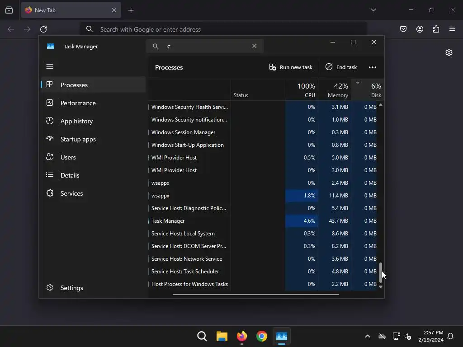Click the Task Manager taskbar icon

[x=281, y=336]
